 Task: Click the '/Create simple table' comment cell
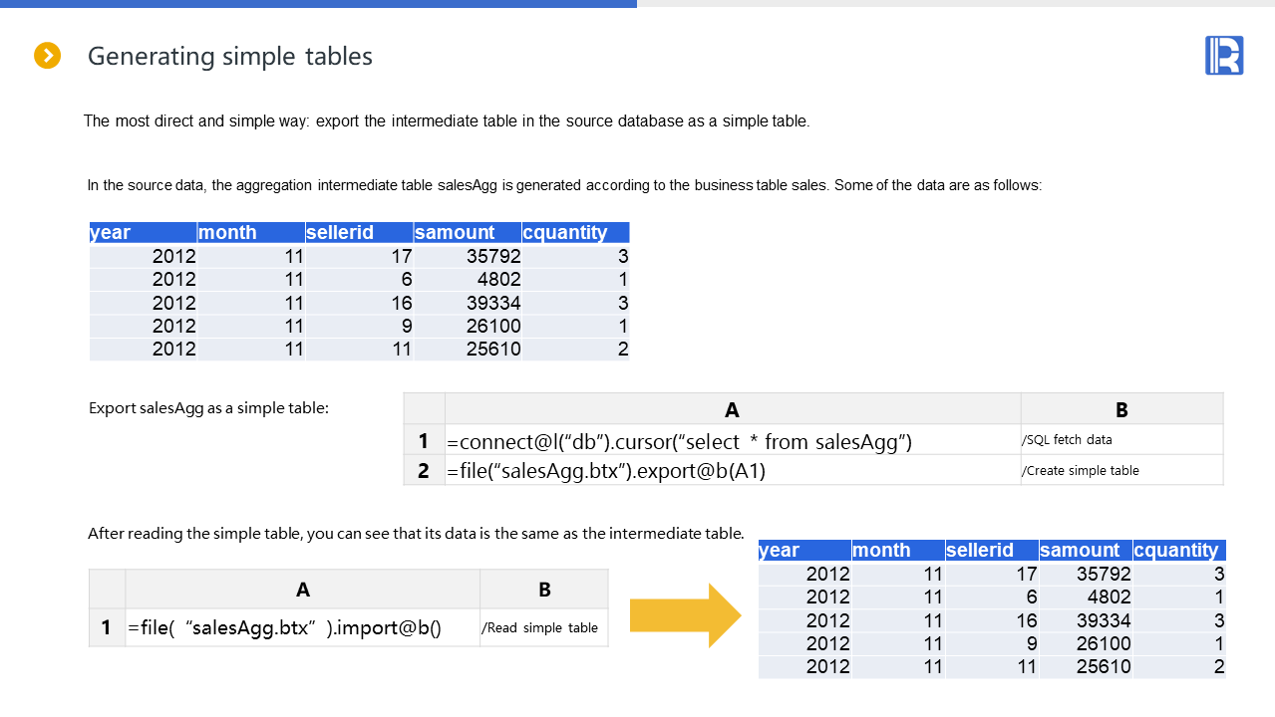point(1121,470)
